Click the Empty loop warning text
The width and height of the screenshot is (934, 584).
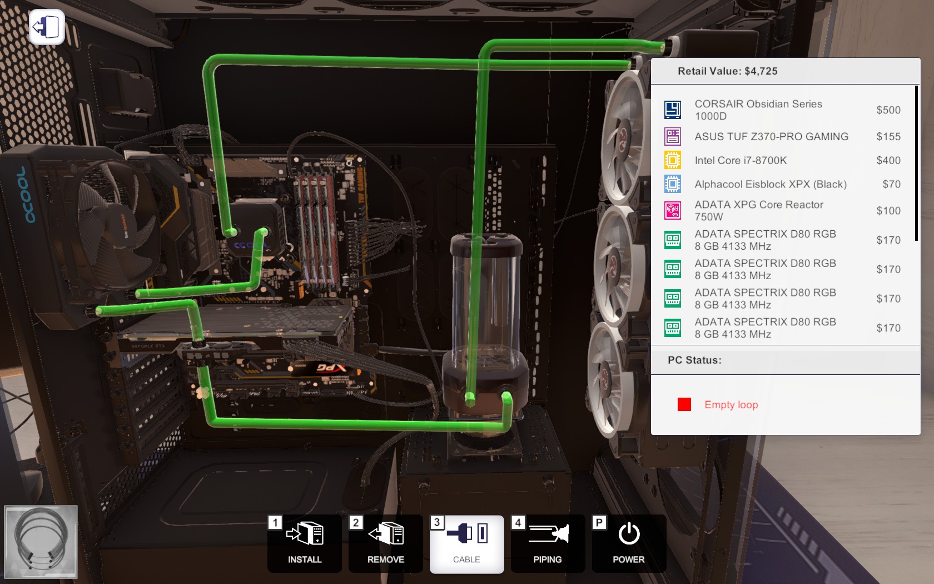pyautogui.click(x=731, y=405)
